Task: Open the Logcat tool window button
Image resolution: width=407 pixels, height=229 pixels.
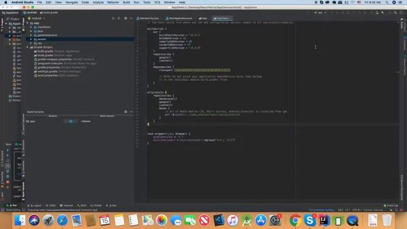Action: (x=34, y=205)
